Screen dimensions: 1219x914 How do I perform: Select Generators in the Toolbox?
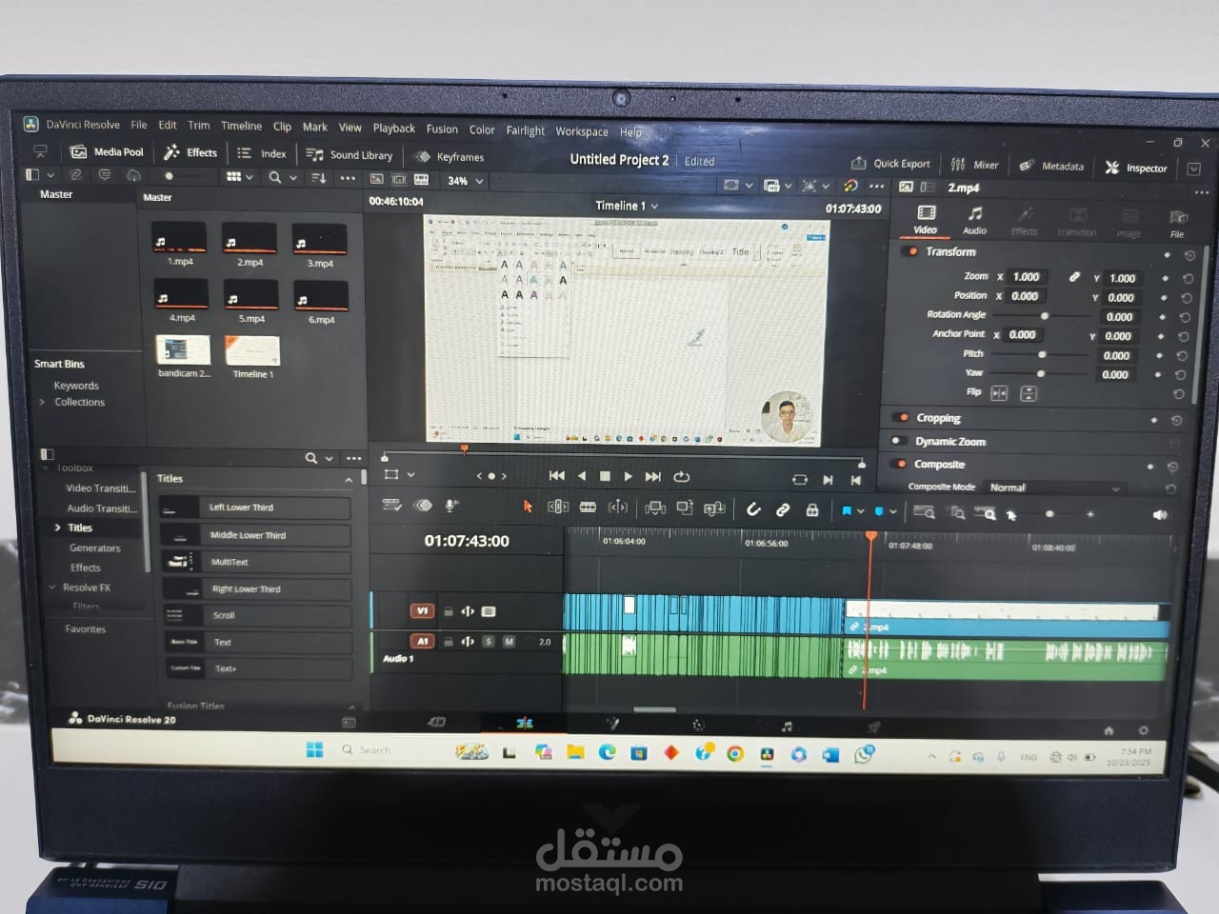(x=94, y=548)
